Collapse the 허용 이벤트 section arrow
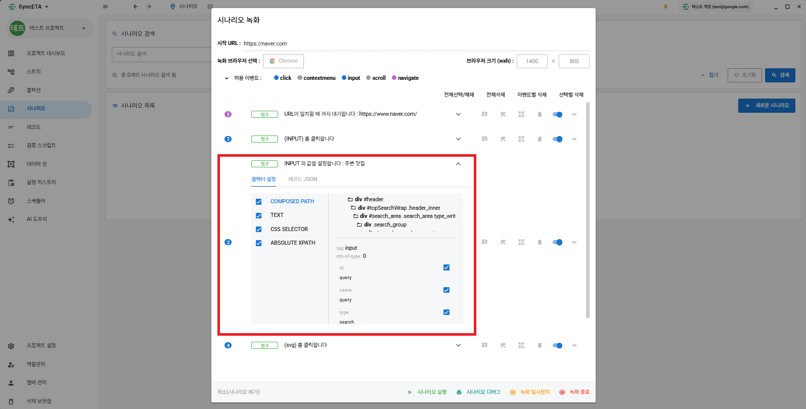Screen dimensions: 806x409 (227, 78)
